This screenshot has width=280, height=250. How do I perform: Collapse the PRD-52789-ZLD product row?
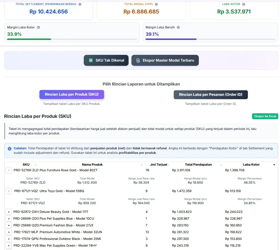9,170
